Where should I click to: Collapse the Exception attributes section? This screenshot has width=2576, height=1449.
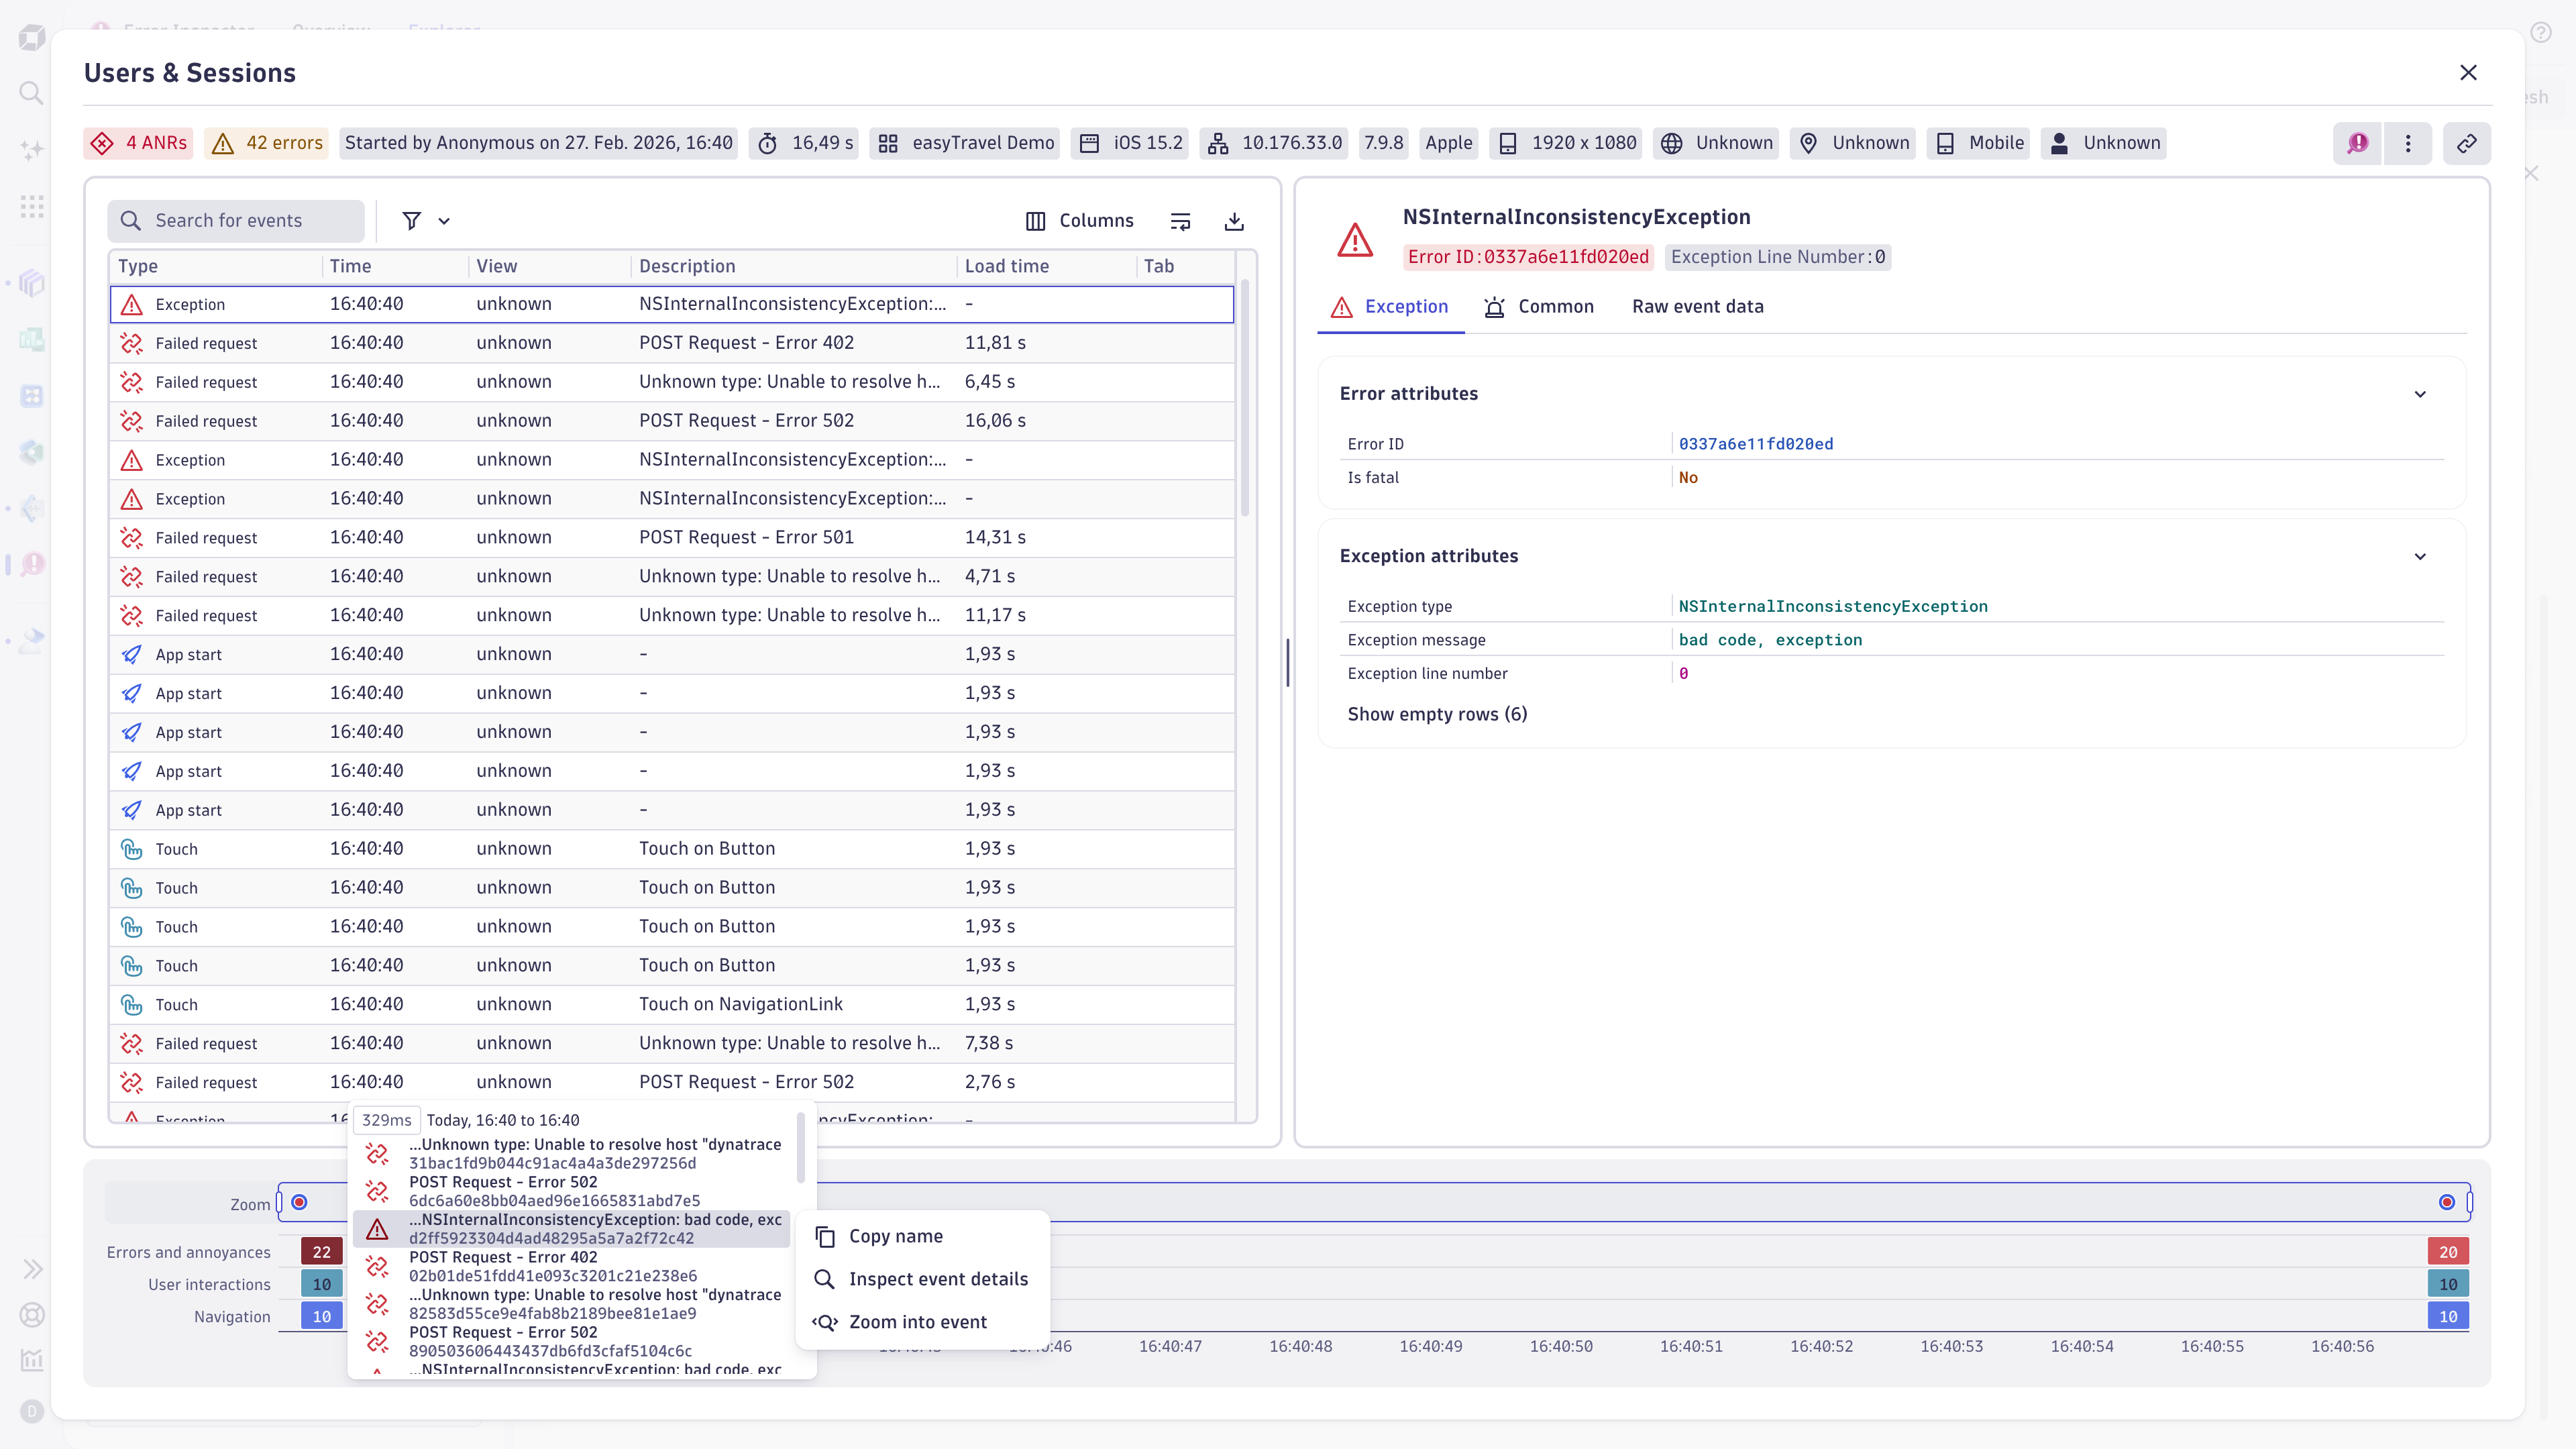2420,556
